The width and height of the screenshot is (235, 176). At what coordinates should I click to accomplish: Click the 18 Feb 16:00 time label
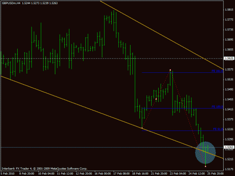pos(140,174)
